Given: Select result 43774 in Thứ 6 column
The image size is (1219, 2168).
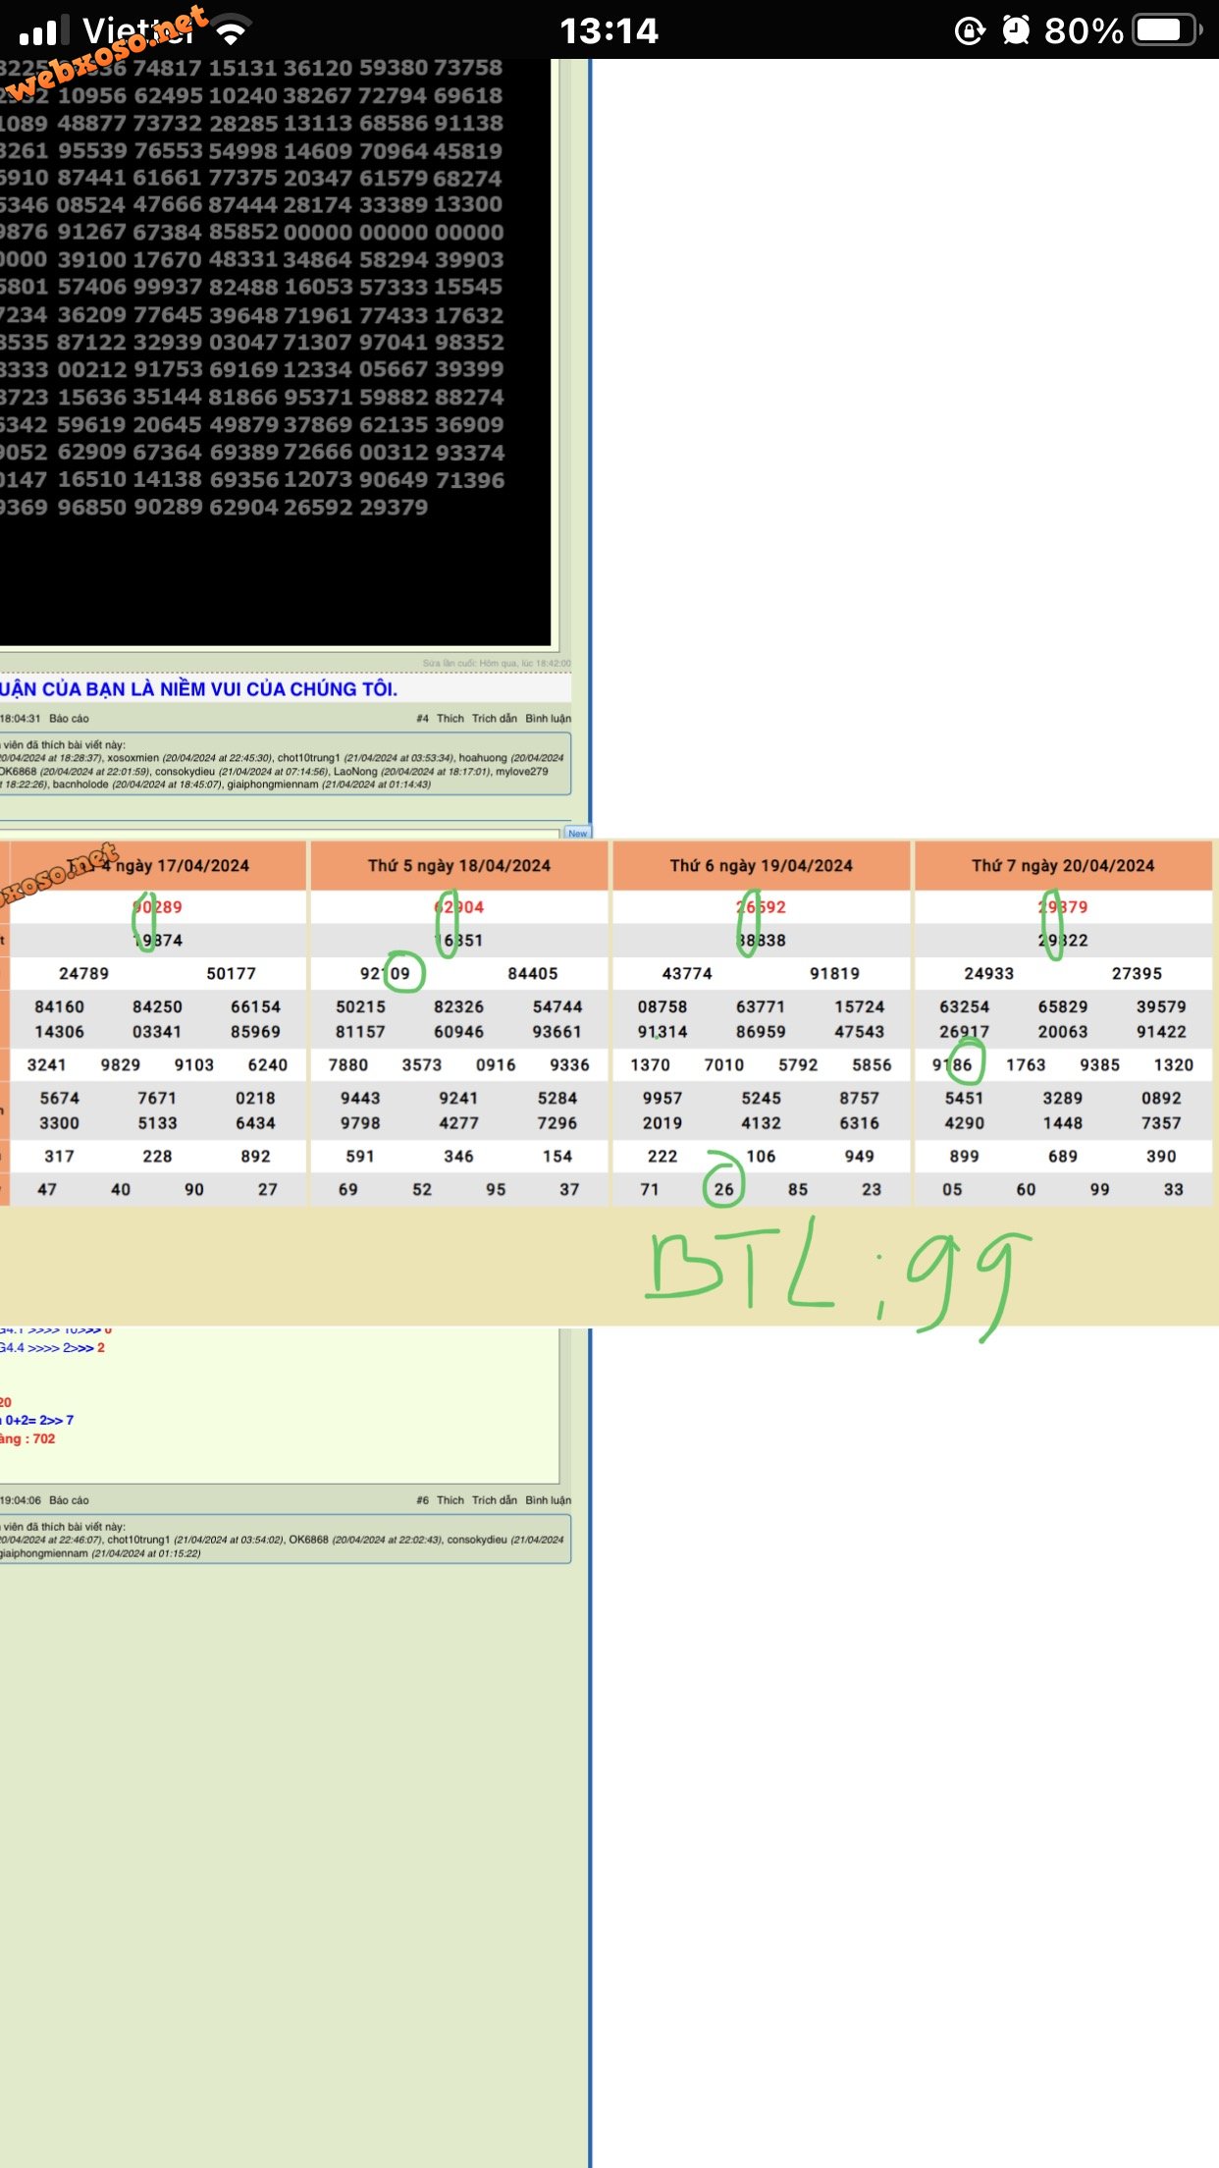Looking at the screenshot, I should (x=687, y=974).
